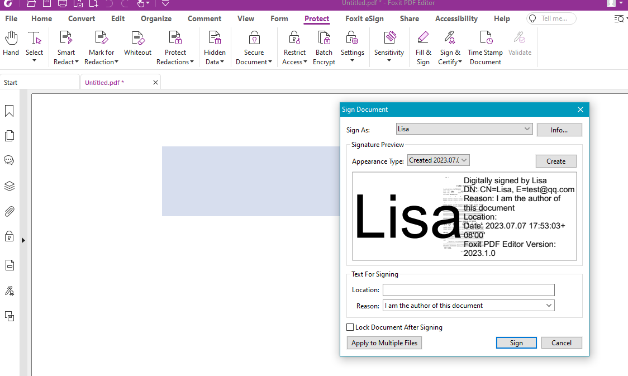
Task: Open the View ribbon tab
Action: tap(245, 19)
